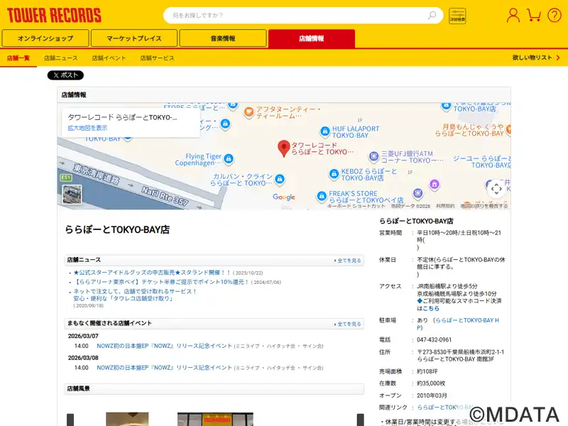
Task: Click the 2010年03月 opening date
Action: pos(432,395)
